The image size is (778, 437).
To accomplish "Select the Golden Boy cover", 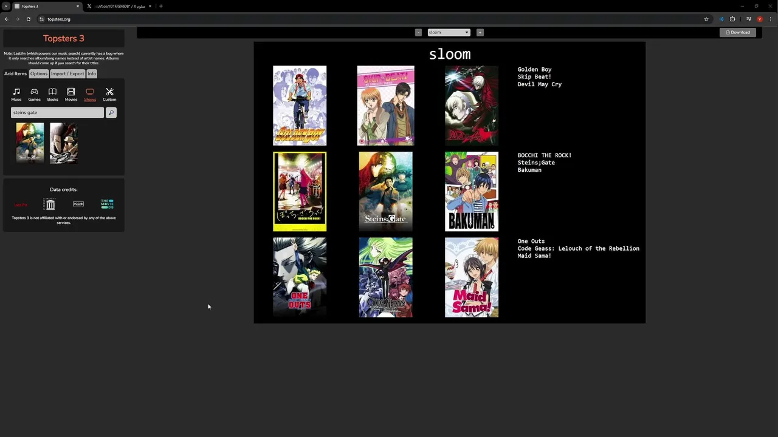I will click(x=300, y=106).
